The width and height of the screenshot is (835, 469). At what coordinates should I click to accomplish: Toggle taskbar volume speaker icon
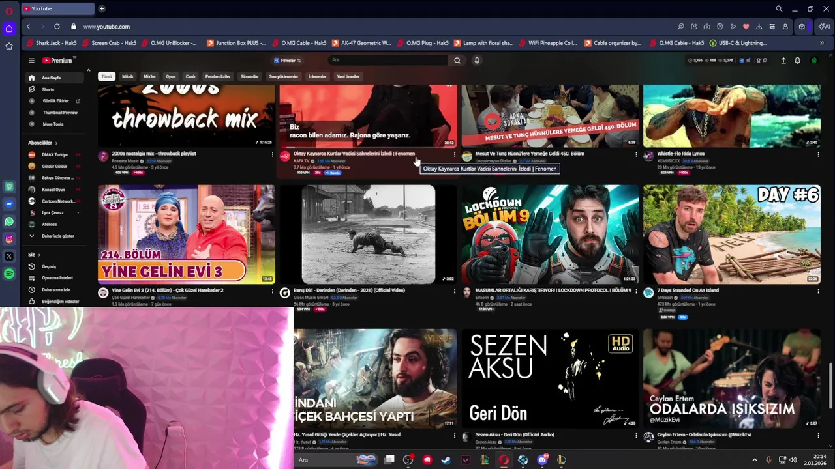[793, 460]
